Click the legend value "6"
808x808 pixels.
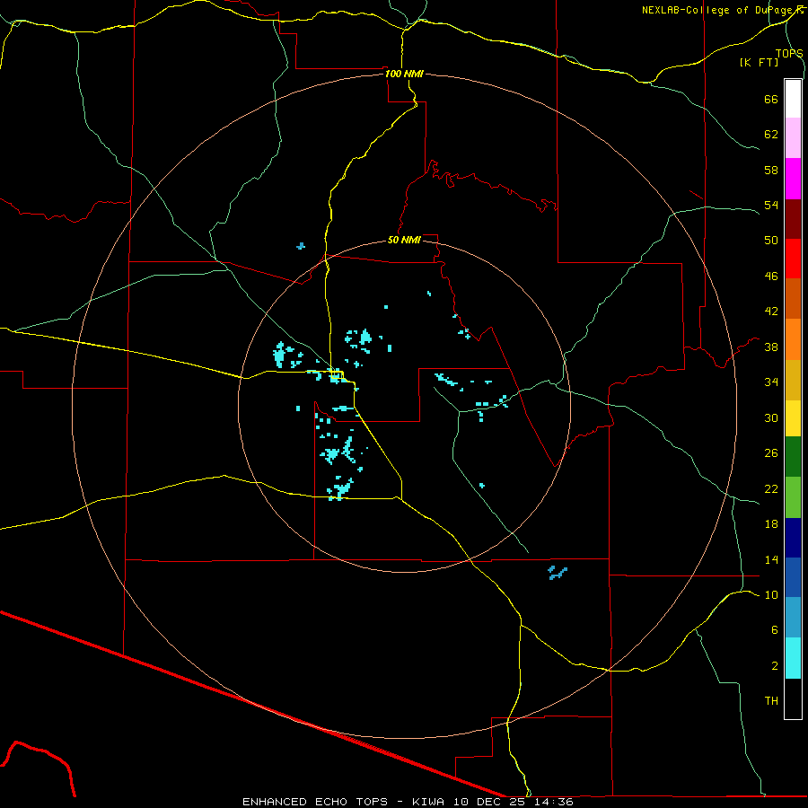(775, 630)
